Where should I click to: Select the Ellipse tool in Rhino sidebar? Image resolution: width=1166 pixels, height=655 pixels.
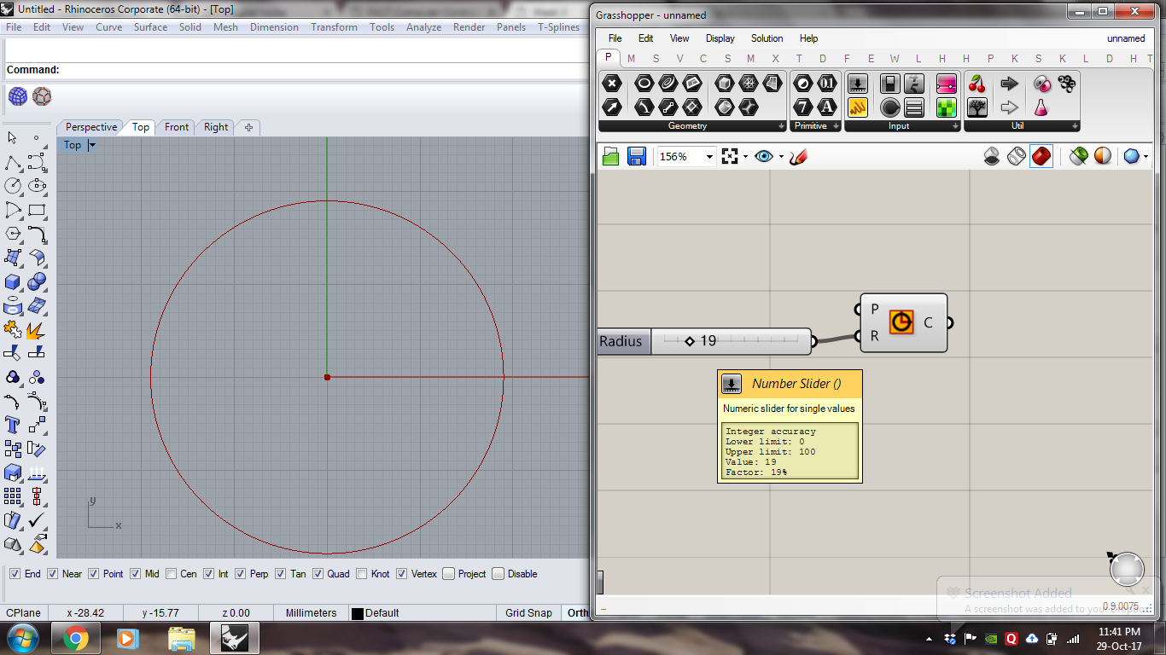click(37, 186)
